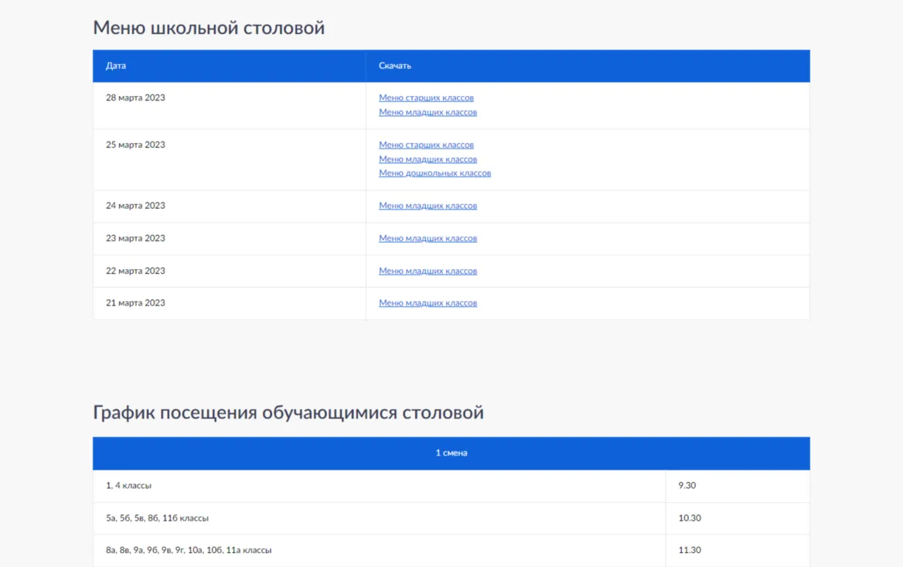Select the '24 марта 2023' date cell
Image resolution: width=903 pixels, height=567 pixels.
coord(229,207)
